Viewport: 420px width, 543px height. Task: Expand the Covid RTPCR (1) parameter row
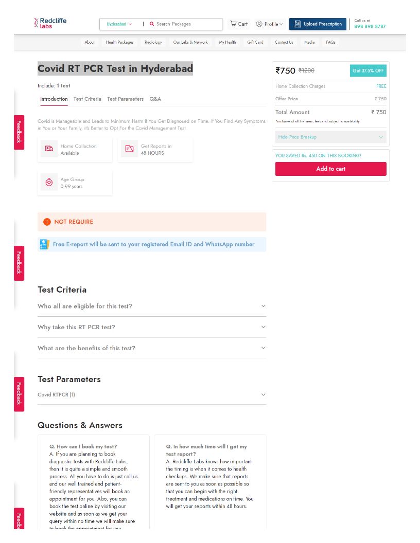[x=263, y=395]
